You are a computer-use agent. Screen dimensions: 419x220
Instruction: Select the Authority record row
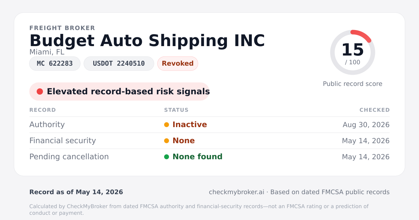point(209,125)
